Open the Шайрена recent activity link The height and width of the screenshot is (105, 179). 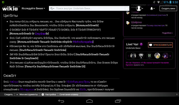[136, 22]
